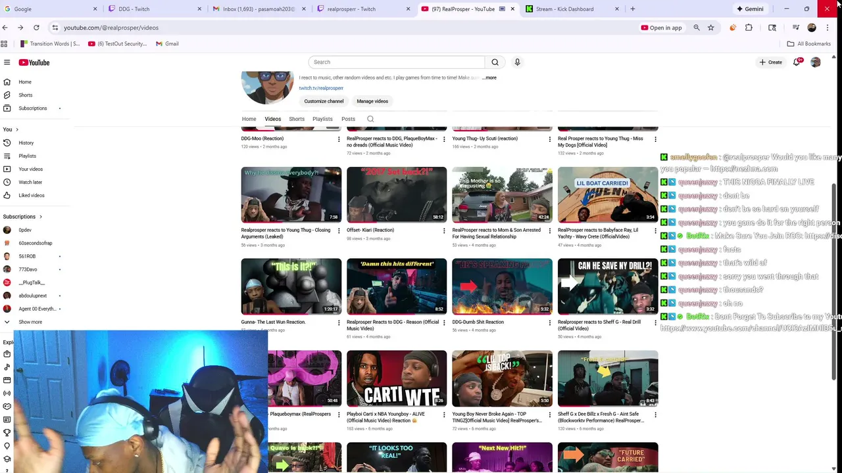Open All Bookmarks folder
The width and height of the screenshot is (842, 473).
(x=808, y=44)
